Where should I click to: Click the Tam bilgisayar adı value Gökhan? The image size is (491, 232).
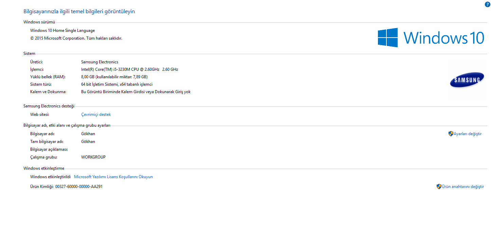(x=88, y=142)
